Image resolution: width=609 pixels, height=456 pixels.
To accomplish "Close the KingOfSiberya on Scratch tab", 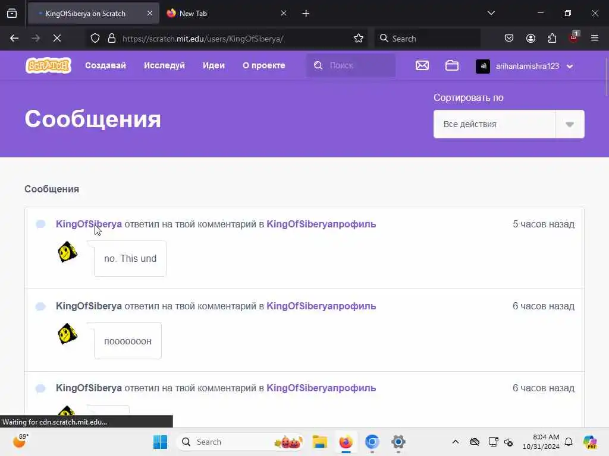I will (x=149, y=13).
